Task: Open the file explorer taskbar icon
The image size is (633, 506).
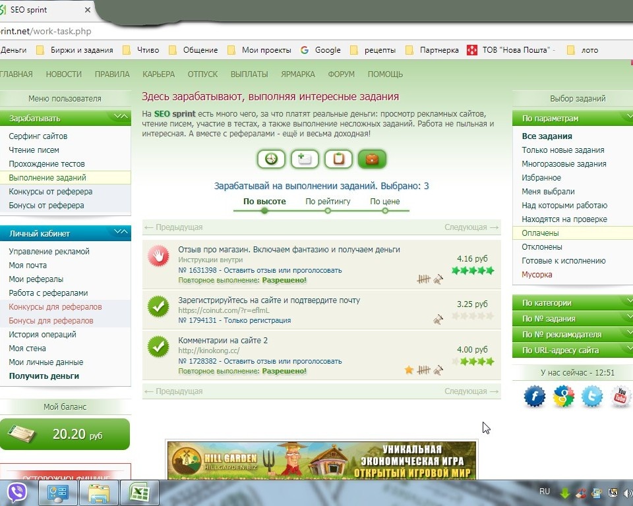Action: point(99,493)
